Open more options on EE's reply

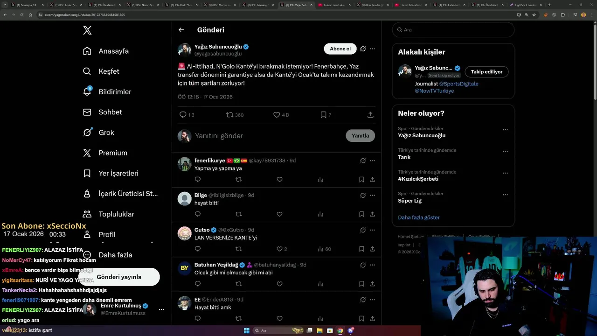click(x=372, y=300)
